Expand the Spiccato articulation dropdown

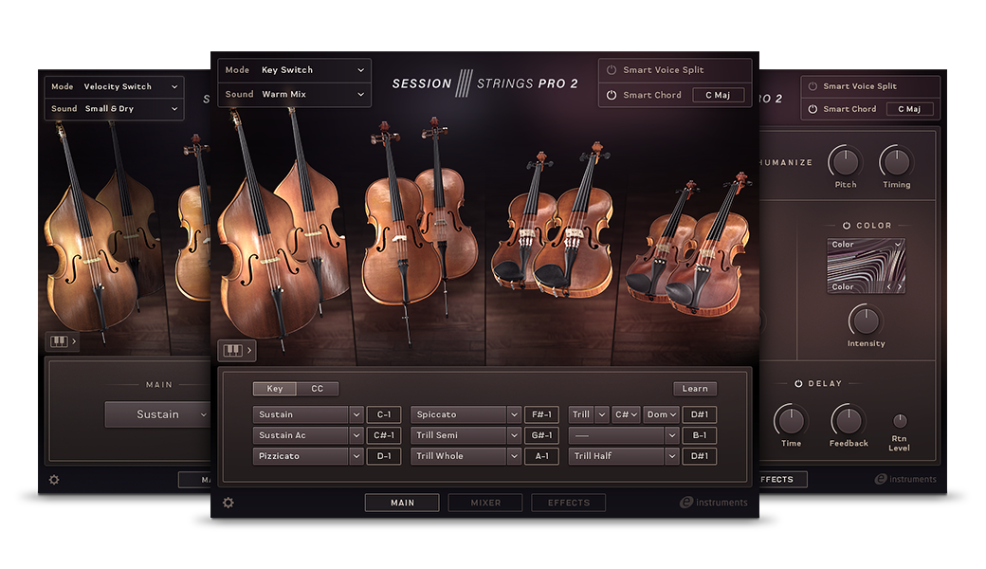(x=514, y=414)
